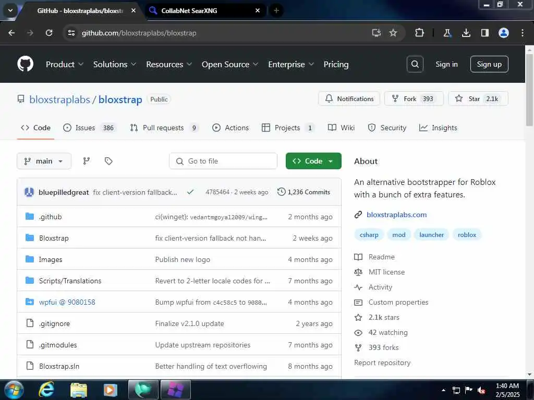Expand the Resources menu
This screenshot has width=534, height=400.
point(169,64)
